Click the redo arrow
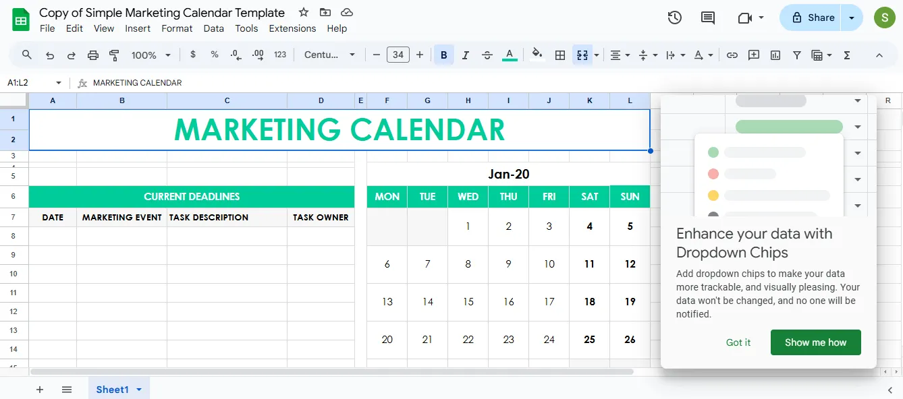 pyautogui.click(x=71, y=55)
